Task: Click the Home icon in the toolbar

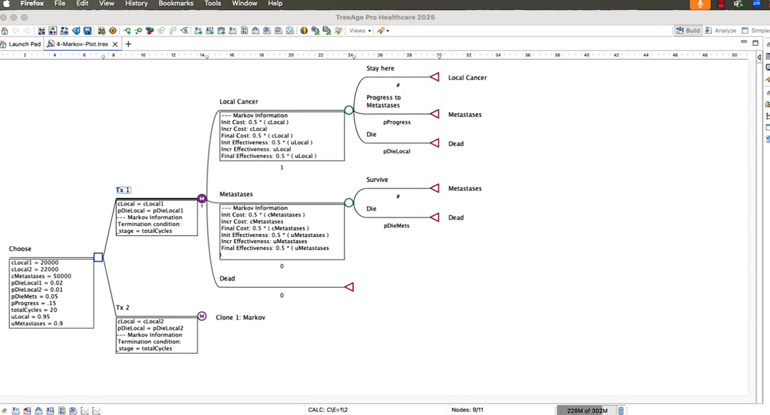Action: click(x=4, y=31)
